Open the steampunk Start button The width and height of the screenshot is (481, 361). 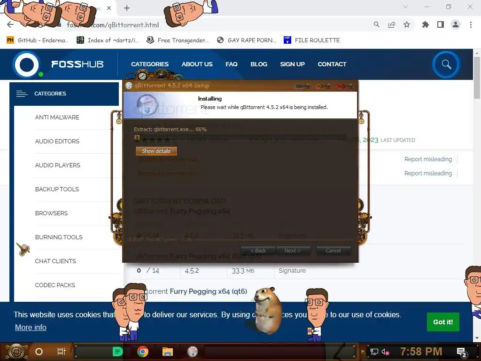[16, 352]
